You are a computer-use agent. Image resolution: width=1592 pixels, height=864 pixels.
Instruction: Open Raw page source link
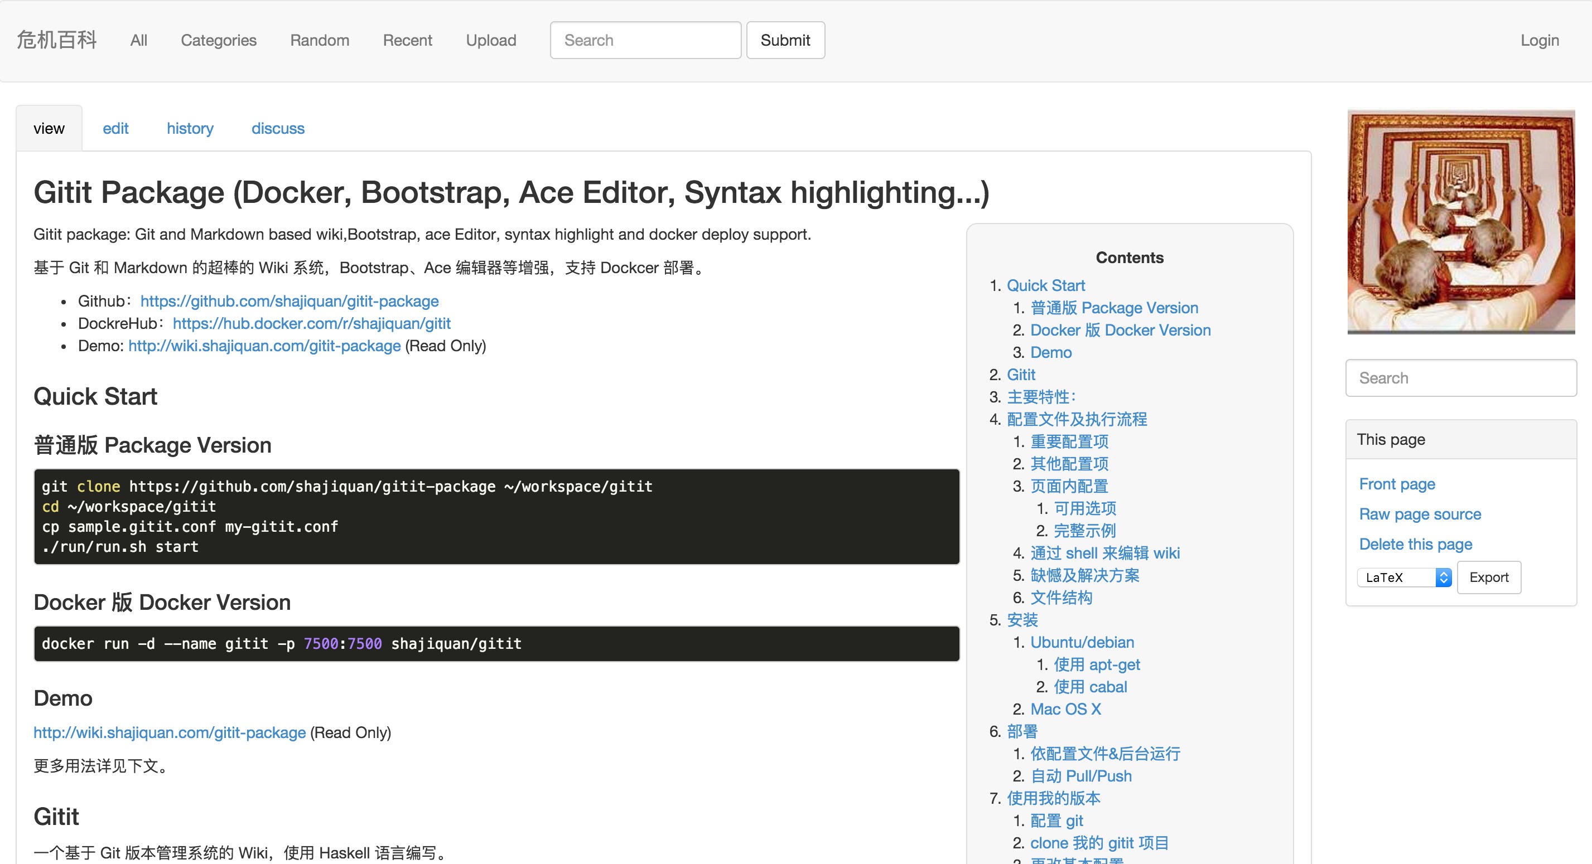click(x=1420, y=514)
